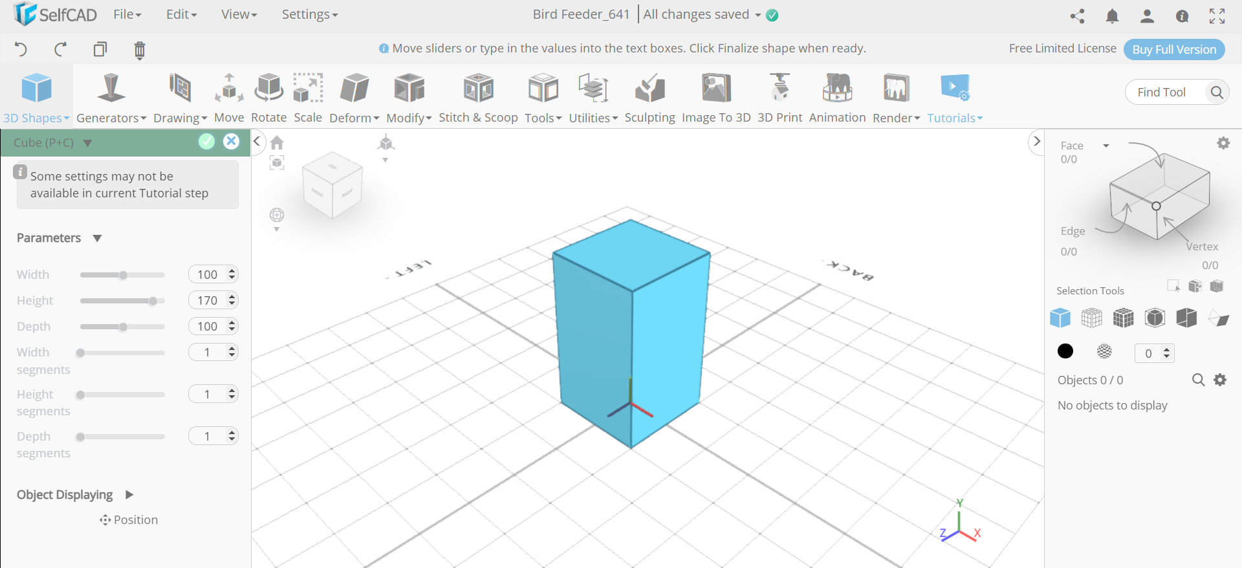
Task: Open the Move tool
Action: [x=229, y=98]
